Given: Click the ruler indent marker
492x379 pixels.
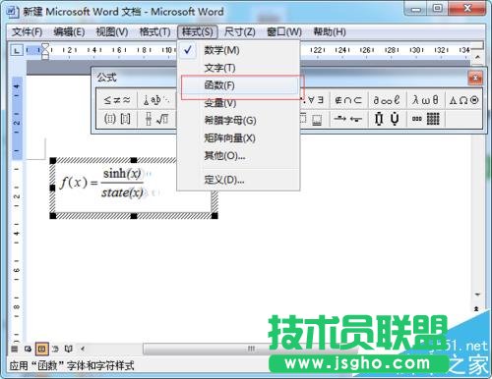Looking at the screenshot, I should click(x=45, y=51).
